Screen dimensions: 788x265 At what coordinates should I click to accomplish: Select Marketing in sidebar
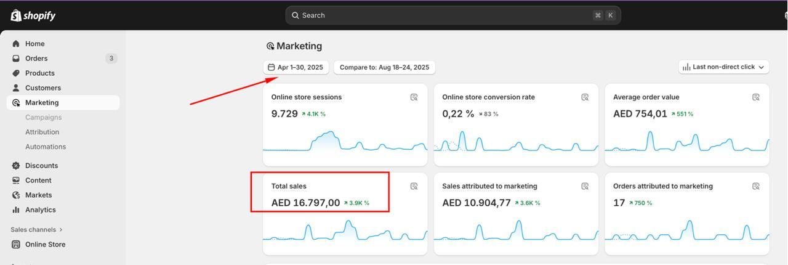pyautogui.click(x=63, y=103)
